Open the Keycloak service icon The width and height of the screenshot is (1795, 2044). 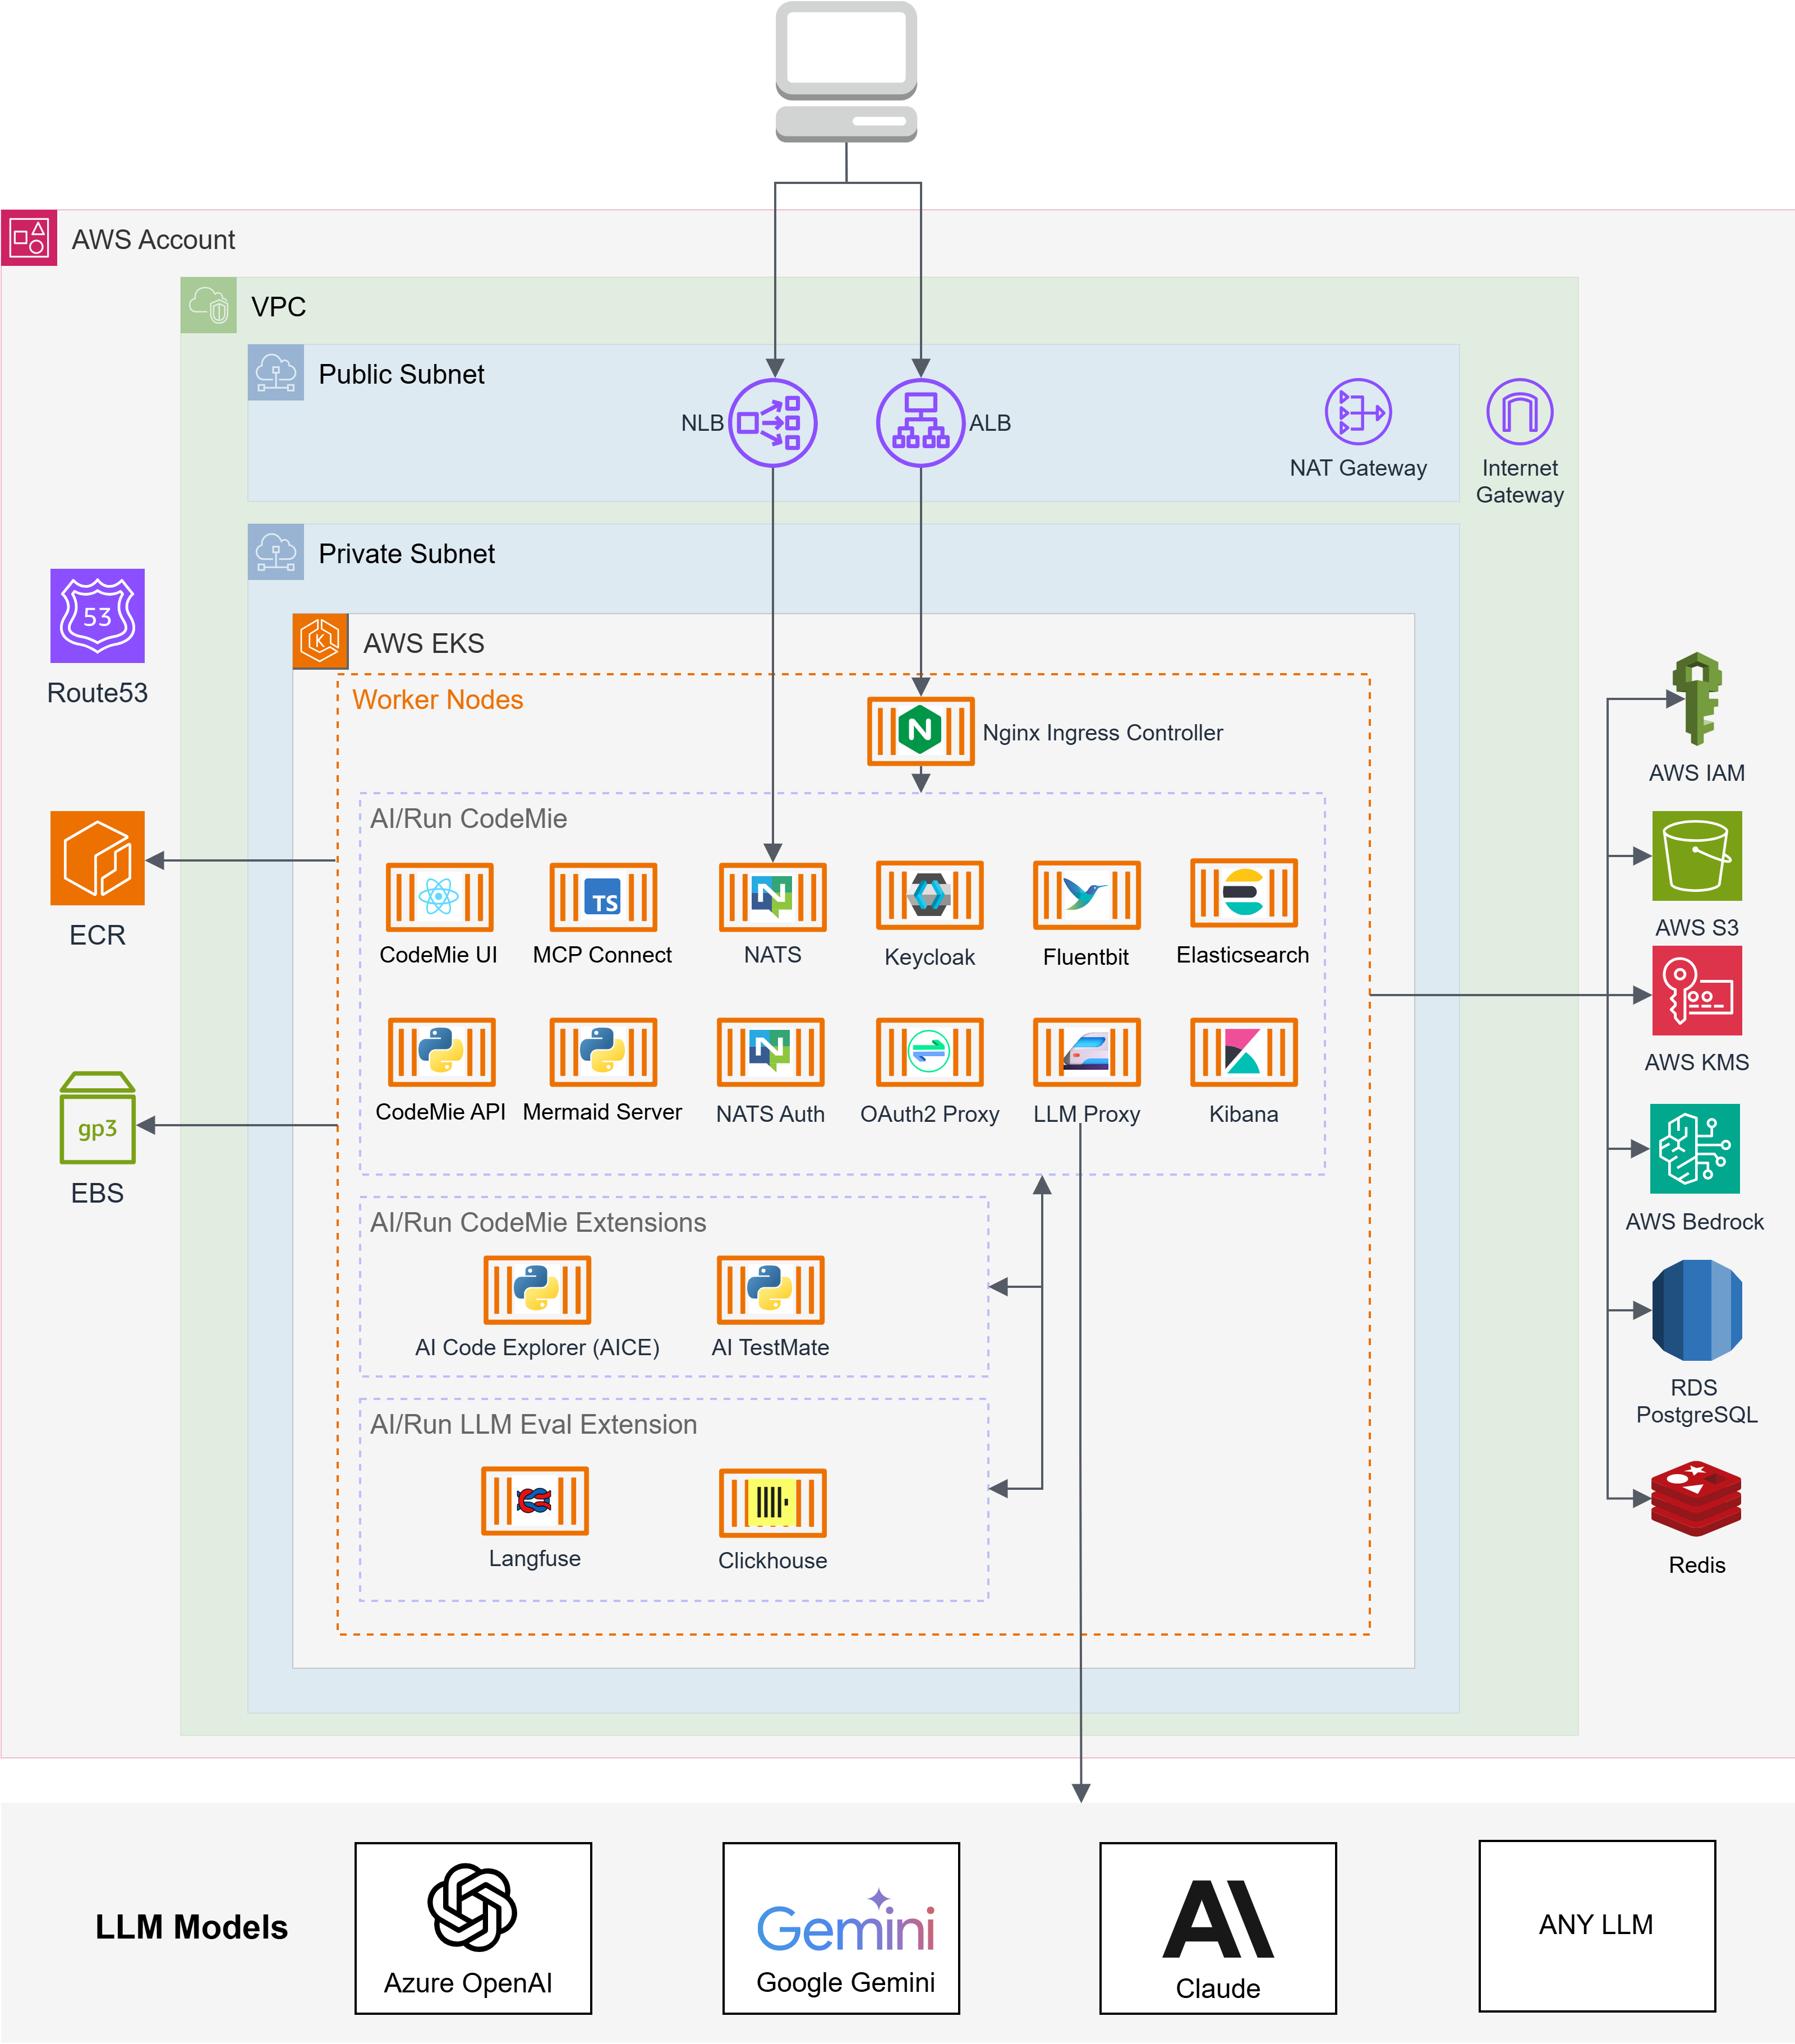coord(928,897)
